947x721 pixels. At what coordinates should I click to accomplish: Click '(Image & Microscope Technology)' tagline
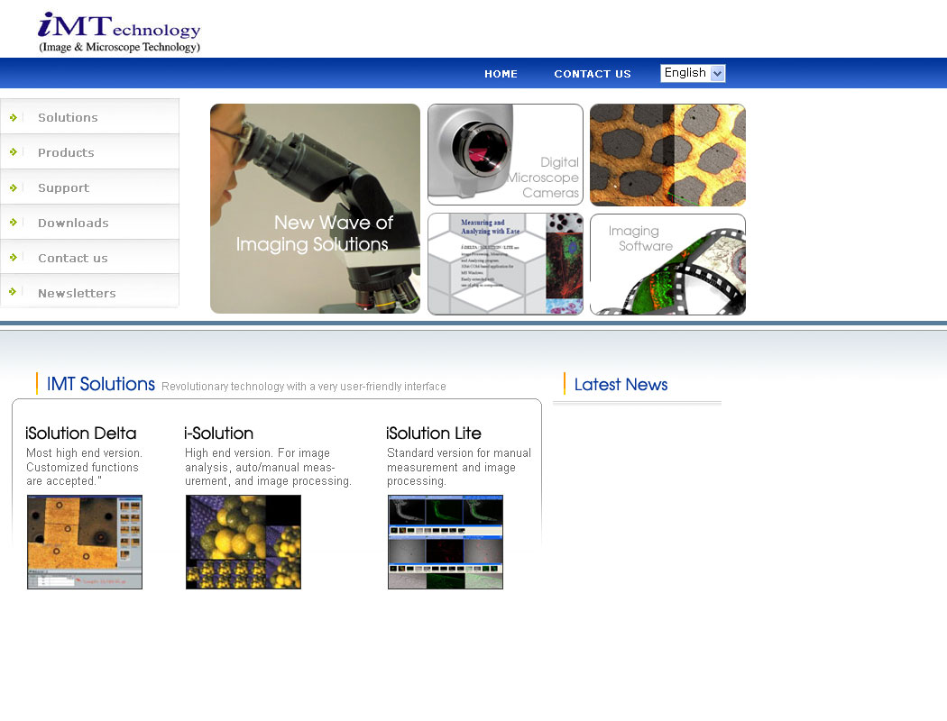coord(120,47)
